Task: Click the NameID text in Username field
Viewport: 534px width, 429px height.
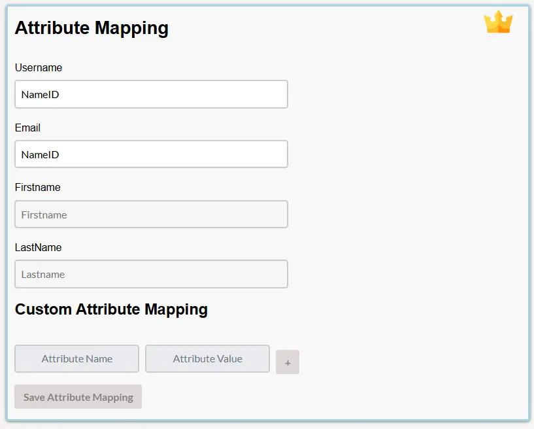Action: point(40,95)
